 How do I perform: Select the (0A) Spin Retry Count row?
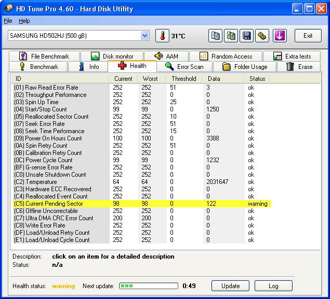pos(142,146)
